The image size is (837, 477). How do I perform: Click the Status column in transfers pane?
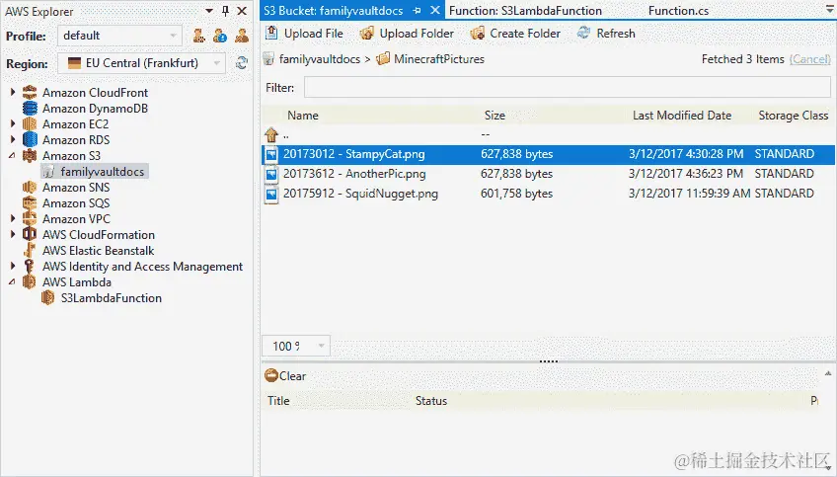[430, 401]
